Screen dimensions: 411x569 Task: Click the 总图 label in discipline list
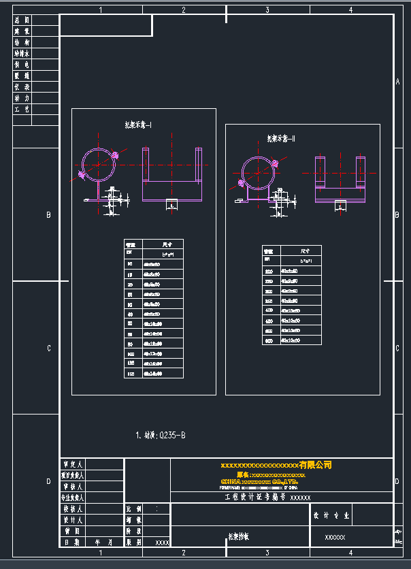coord(22,20)
